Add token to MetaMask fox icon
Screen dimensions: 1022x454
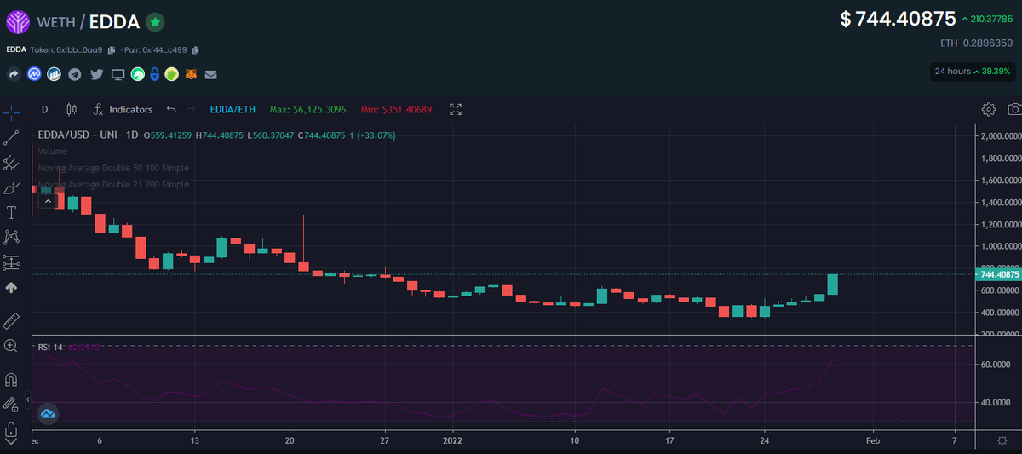tap(192, 75)
